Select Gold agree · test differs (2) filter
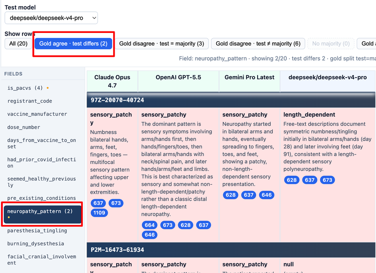Image resolution: width=376 pixels, height=273 pixels. [73, 44]
